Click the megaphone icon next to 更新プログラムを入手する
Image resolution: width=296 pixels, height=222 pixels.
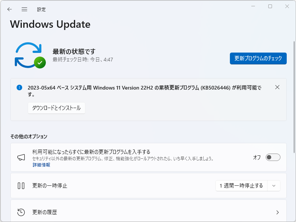(21, 157)
